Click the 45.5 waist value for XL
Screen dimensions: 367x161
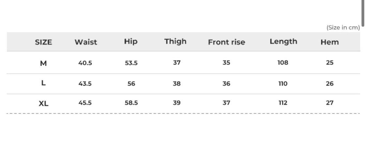coord(85,103)
